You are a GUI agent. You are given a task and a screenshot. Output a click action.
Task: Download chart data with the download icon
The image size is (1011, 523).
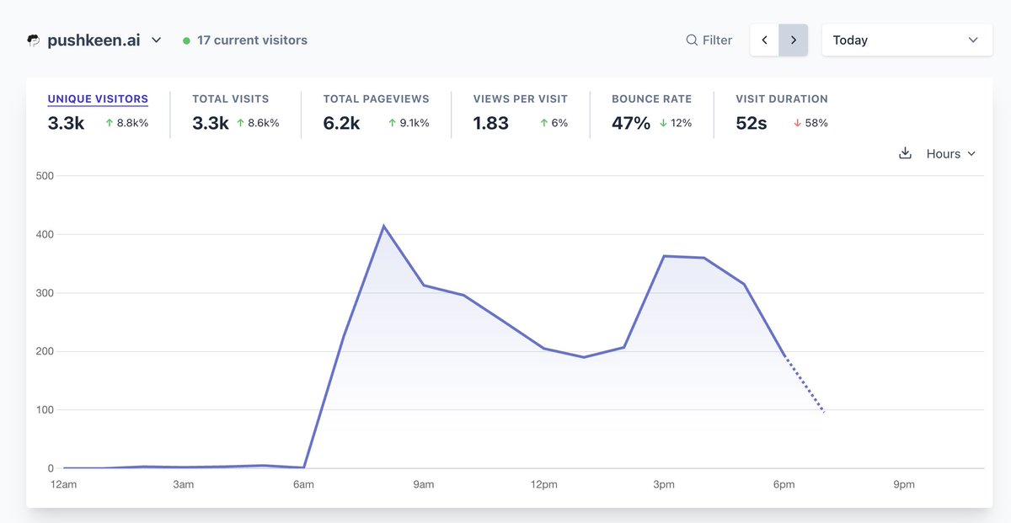point(906,153)
